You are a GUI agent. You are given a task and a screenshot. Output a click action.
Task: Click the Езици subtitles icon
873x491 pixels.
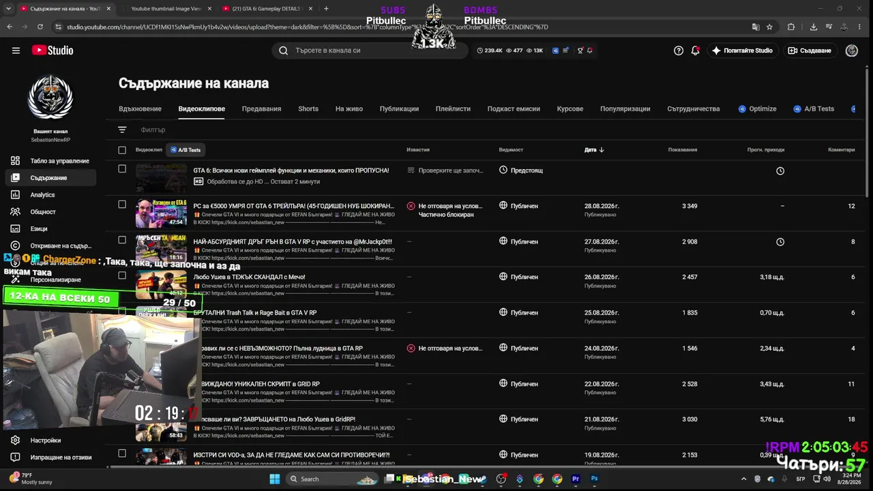(15, 229)
